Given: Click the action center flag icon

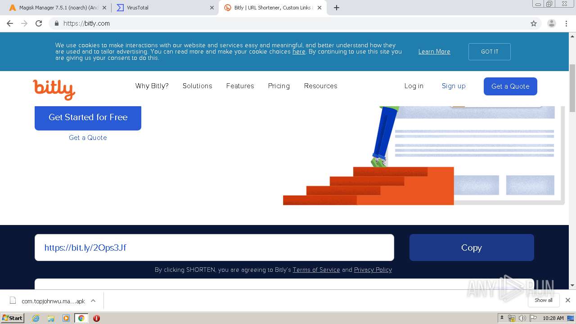Looking at the screenshot, I should click(533, 318).
